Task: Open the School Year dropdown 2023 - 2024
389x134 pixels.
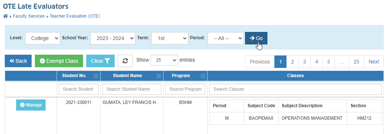Action: tap(113, 38)
